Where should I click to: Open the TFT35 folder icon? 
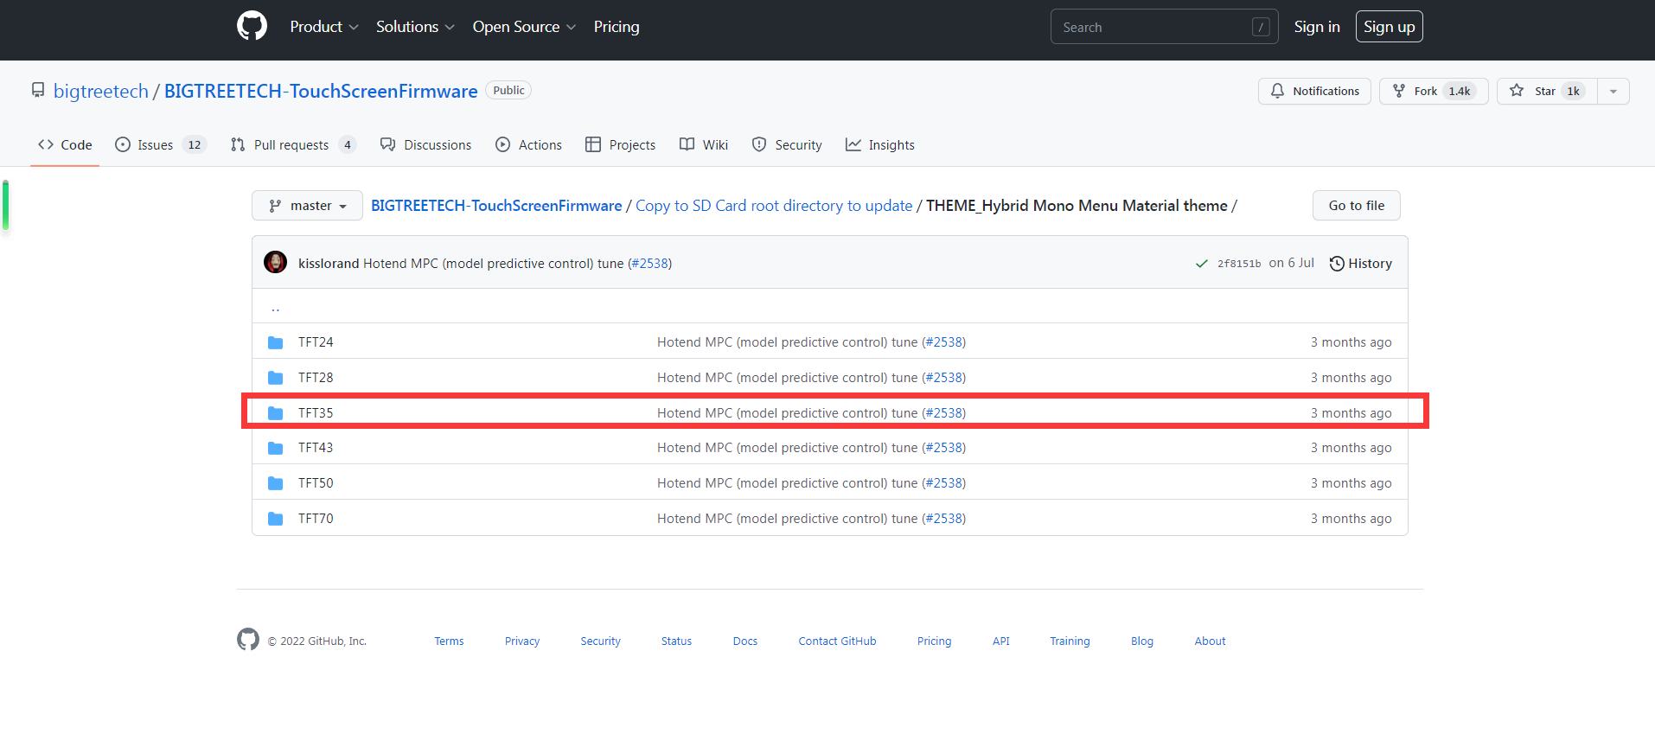coord(275,413)
